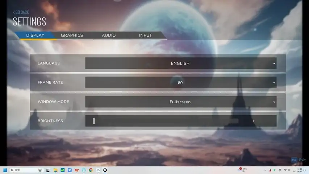This screenshot has height=174, width=309.
Task: Click the Go Back link
Action: point(21,12)
